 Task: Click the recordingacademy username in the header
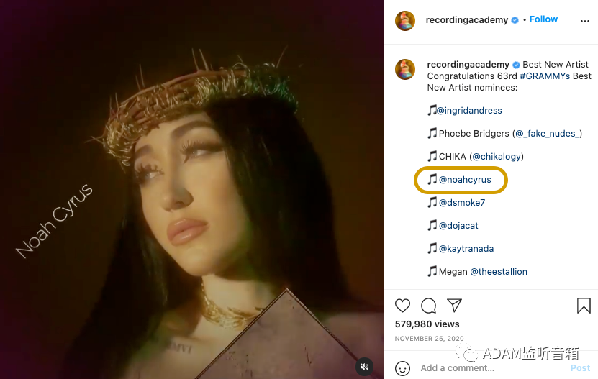click(x=467, y=20)
